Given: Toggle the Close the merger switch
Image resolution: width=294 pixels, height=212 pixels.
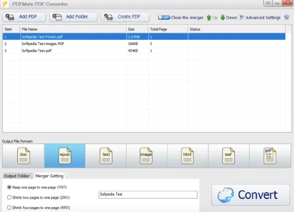Looking at the screenshot, I should [164, 18].
